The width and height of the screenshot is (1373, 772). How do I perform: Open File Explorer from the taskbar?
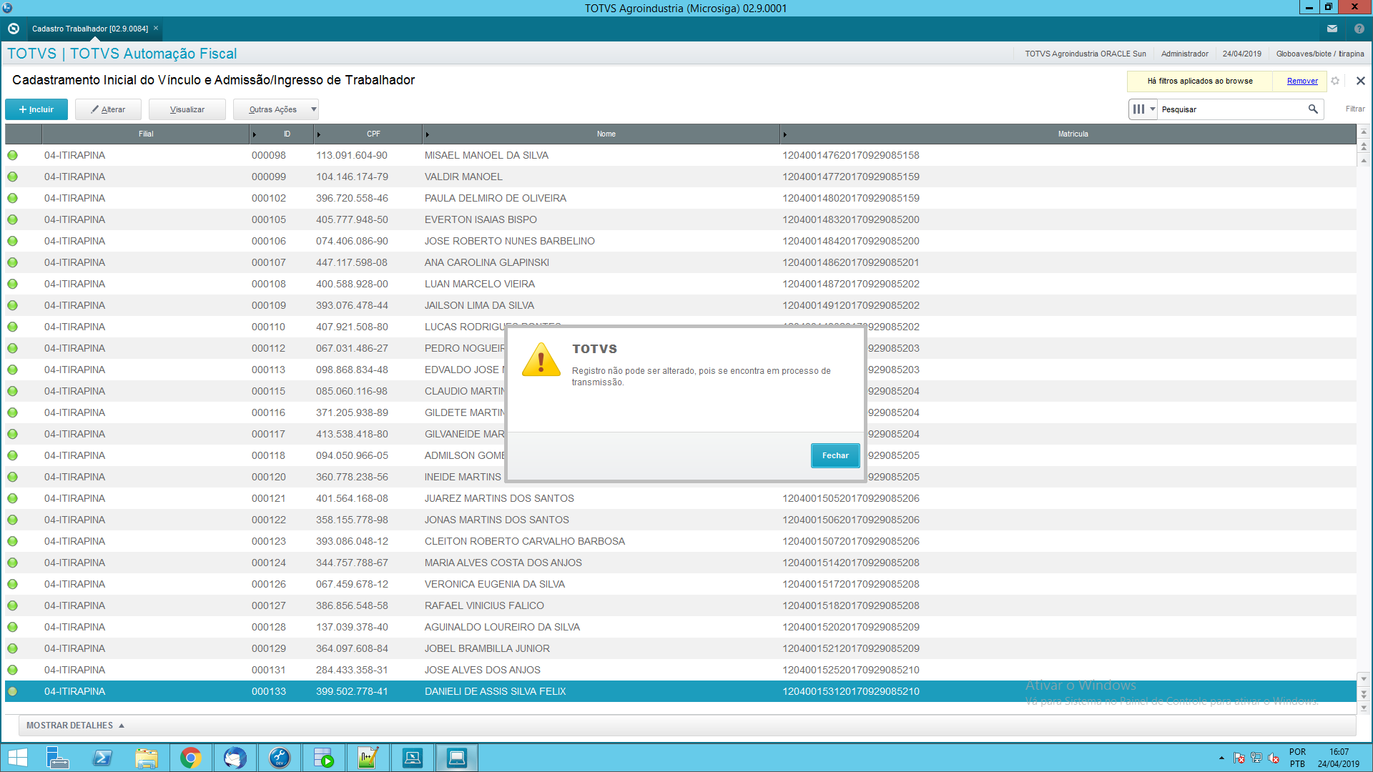pyautogui.click(x=147, y=758)
